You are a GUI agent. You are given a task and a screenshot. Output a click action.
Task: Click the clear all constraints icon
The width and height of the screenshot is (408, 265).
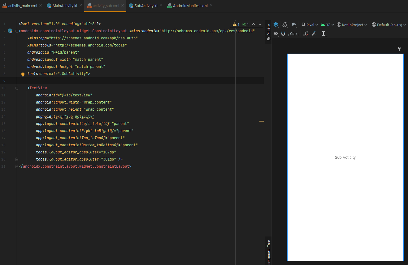[306, 34]
